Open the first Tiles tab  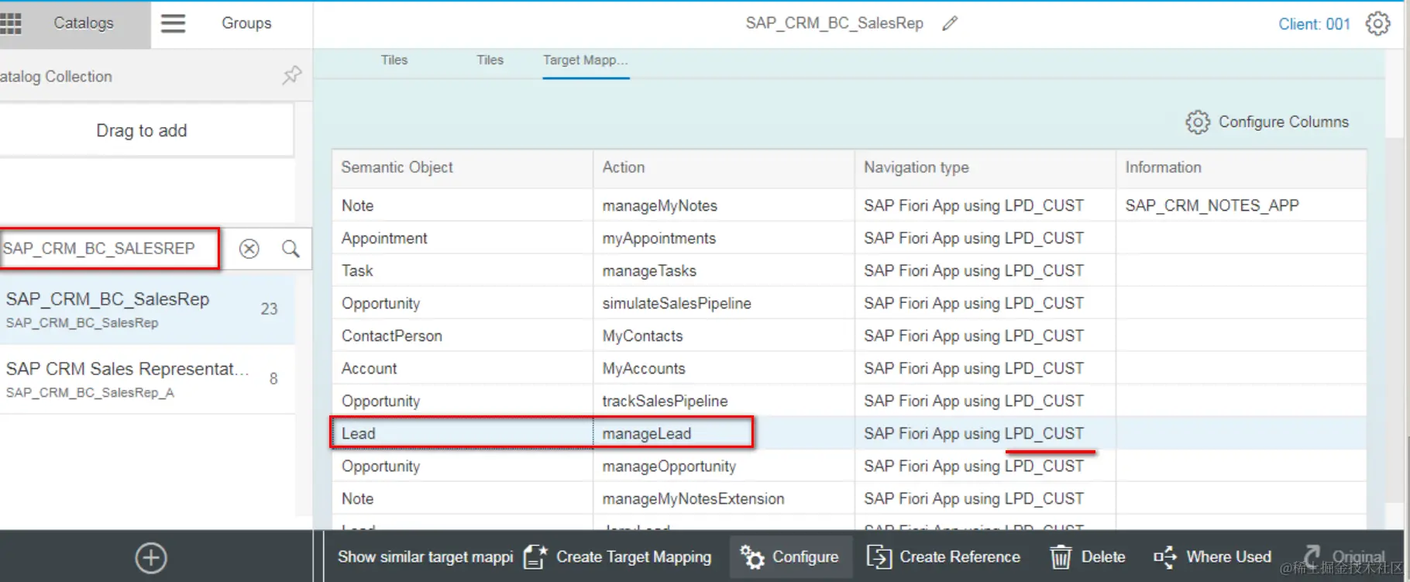coord(394,60)
